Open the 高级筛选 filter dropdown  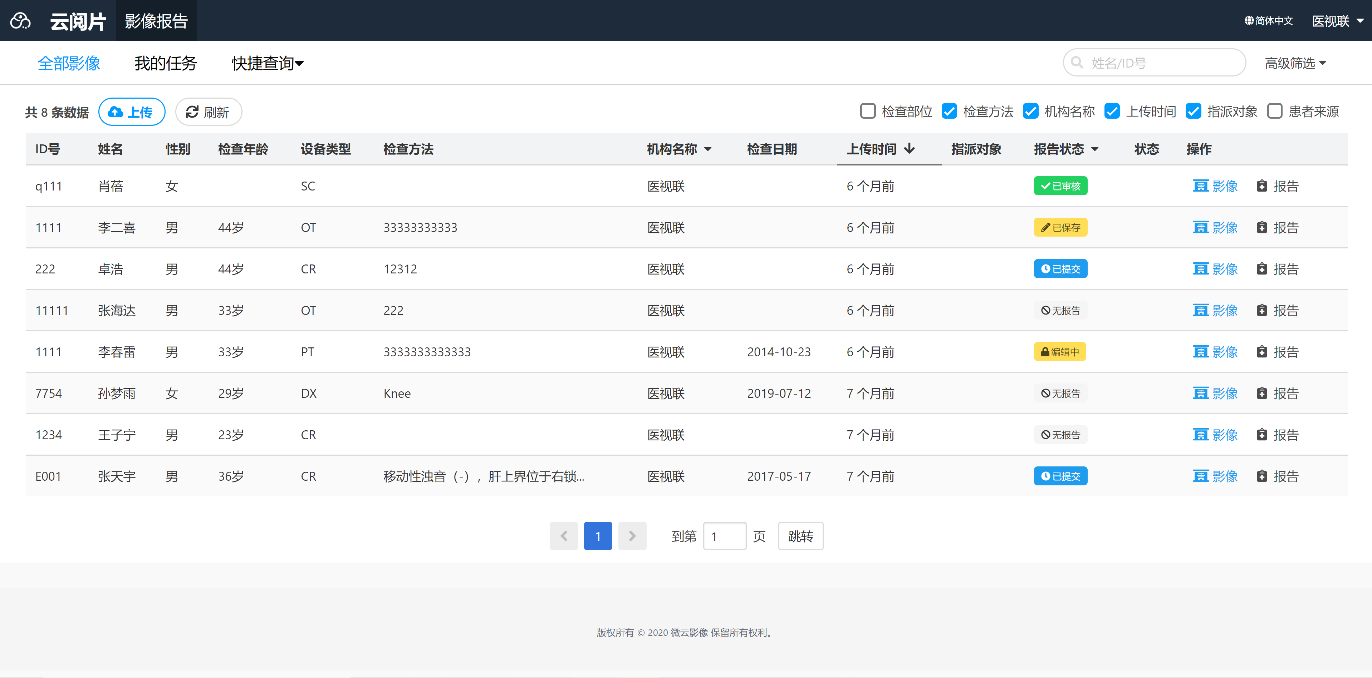pos(1295,63)
